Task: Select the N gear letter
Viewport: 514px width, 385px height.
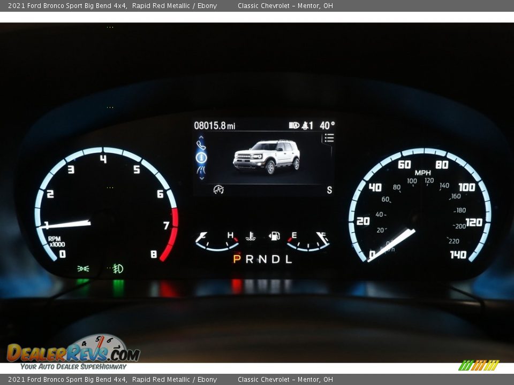Action: click(262, 259)
